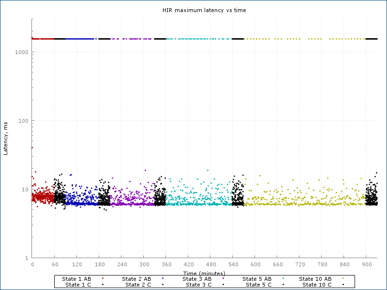Click the red marker next to State 1 AB
This screenshot has width=387, height=290.
tap(103, 278)
